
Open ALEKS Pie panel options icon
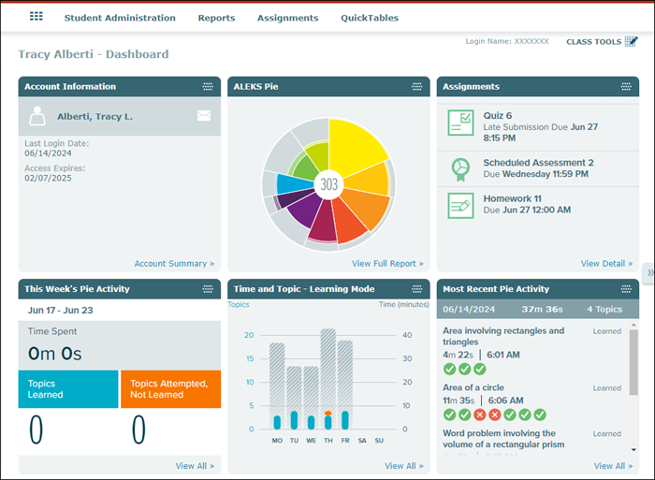coord(417,87)
